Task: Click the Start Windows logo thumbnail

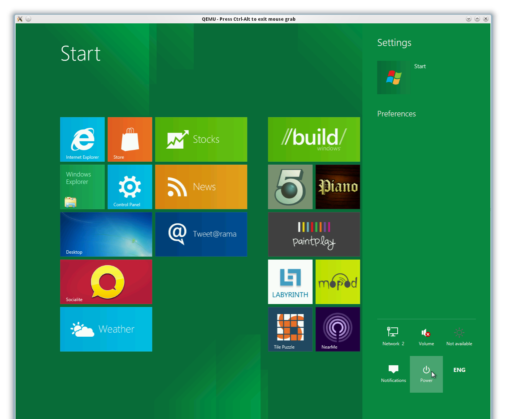Action: tap(394, 77)
